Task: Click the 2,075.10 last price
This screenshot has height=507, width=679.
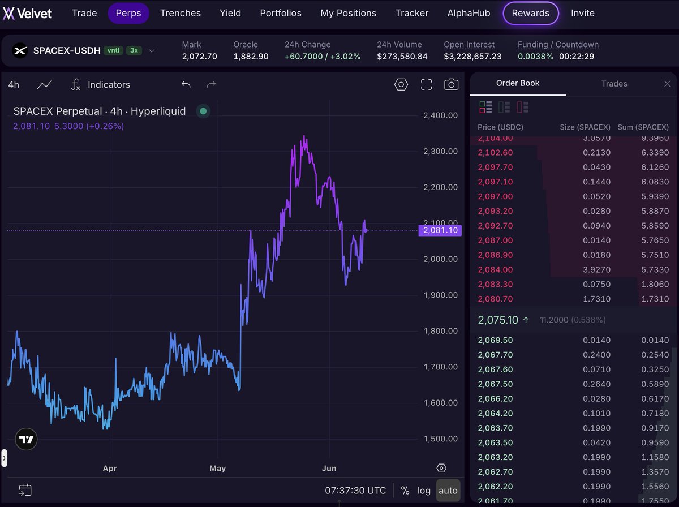Action: coord(498,320)
